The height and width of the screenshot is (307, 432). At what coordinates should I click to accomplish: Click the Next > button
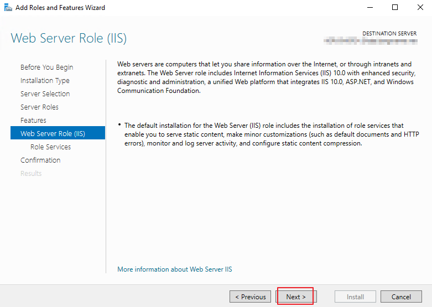[x=296, y=297]
